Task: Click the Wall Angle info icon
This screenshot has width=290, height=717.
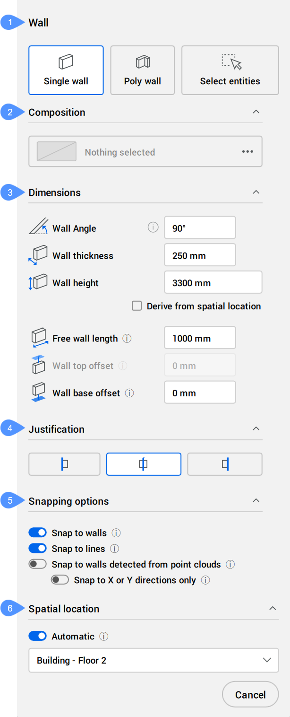Action: [x=153, y=228]
